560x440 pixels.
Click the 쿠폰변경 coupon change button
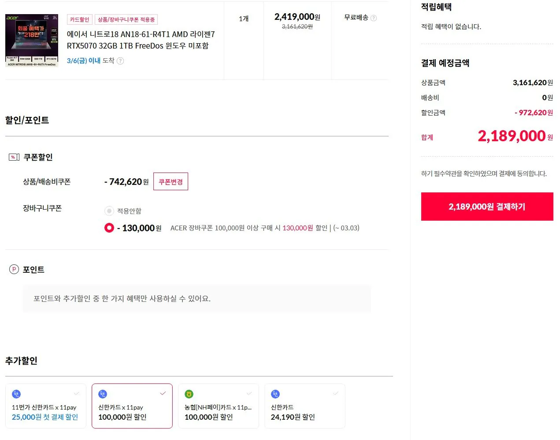[171, 181]
